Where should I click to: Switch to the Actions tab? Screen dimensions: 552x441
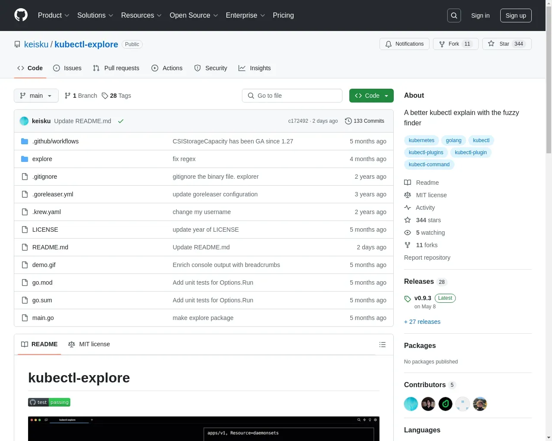[167, 68]
